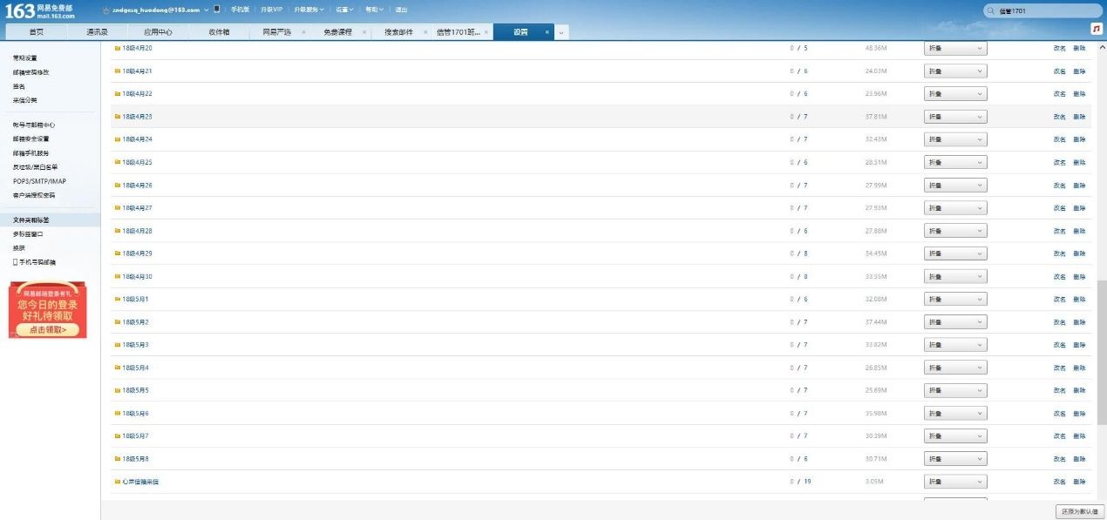Click the phone icon beside the email address
This screenshot has height=520, width=1107.
[x=216, y=10]
